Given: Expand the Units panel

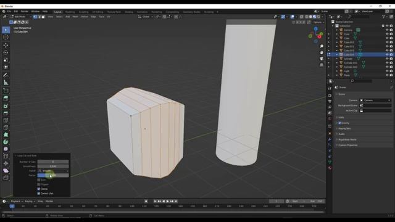Looking at the screenshot, I should click(341, 118).
